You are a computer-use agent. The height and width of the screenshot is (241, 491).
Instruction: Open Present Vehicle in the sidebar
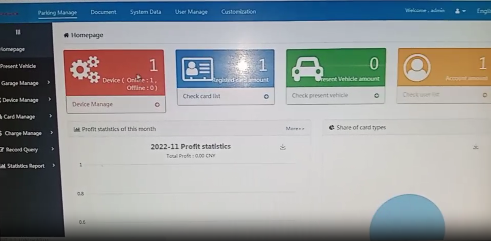click(x=18, y=66)
